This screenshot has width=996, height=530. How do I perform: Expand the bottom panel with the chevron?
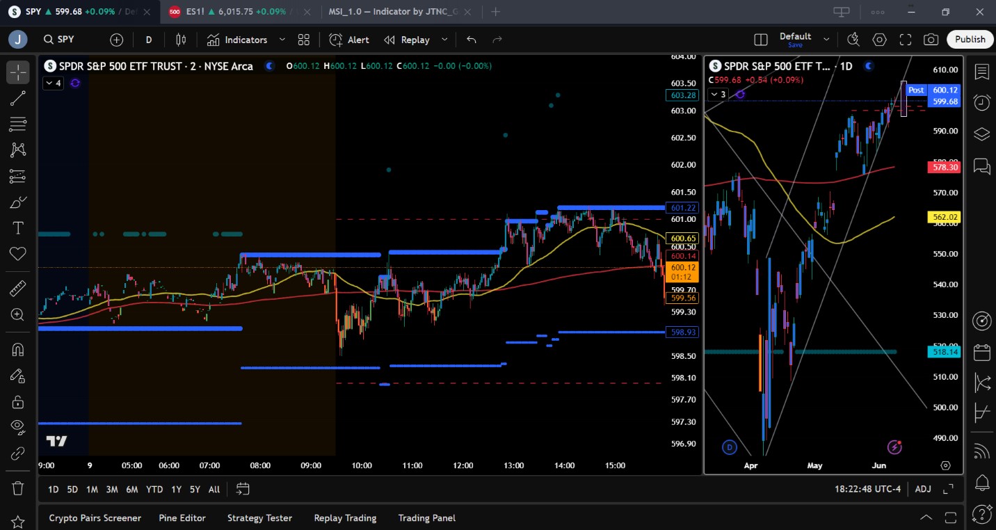coord(926,518)
